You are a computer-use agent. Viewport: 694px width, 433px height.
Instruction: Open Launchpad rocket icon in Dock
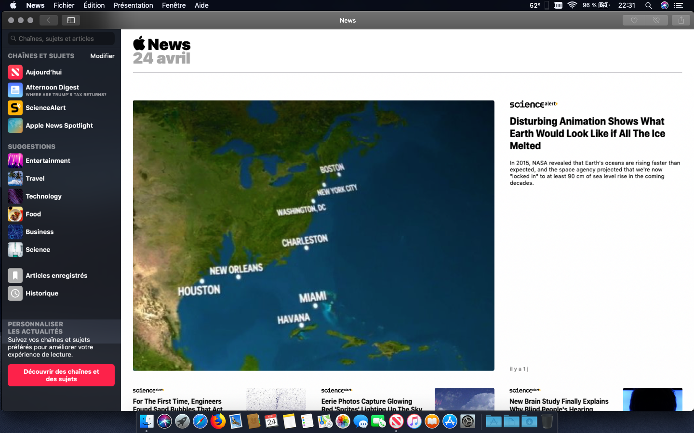tap(182, 421)
